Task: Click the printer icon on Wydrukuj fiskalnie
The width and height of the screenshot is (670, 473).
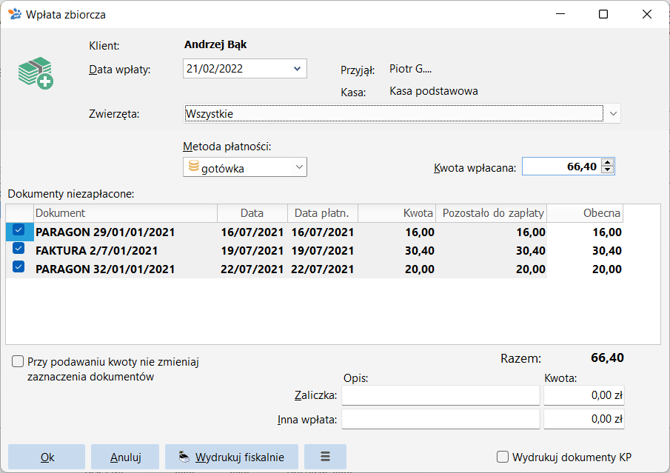Action: click(184, 457)
